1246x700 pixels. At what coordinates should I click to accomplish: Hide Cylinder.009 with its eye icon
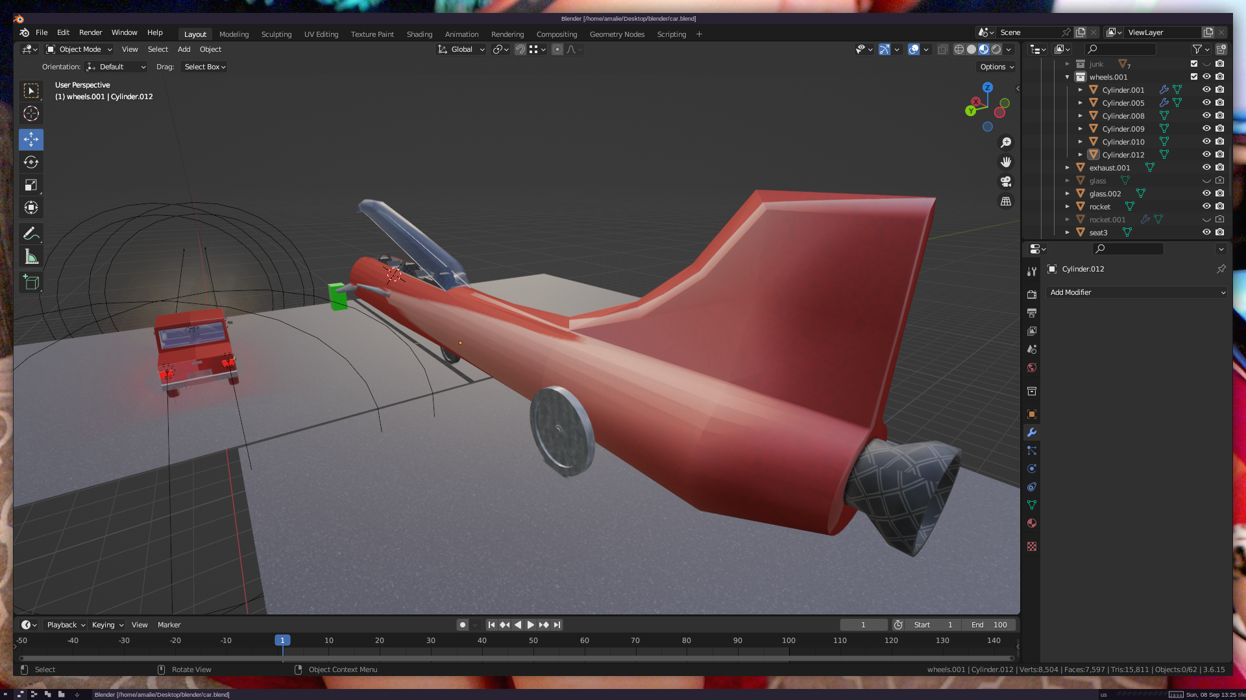tap(1206, 129)
